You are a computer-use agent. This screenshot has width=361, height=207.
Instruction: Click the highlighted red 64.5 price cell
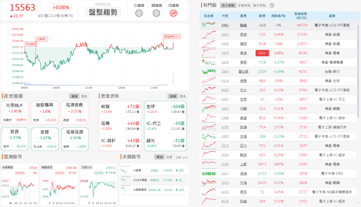pos(262,53)
